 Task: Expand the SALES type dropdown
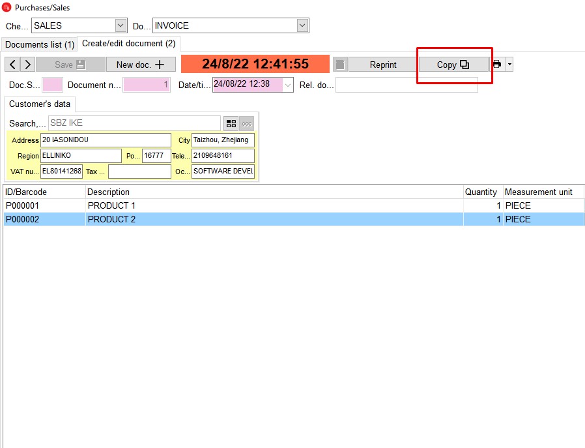(121, 25)
